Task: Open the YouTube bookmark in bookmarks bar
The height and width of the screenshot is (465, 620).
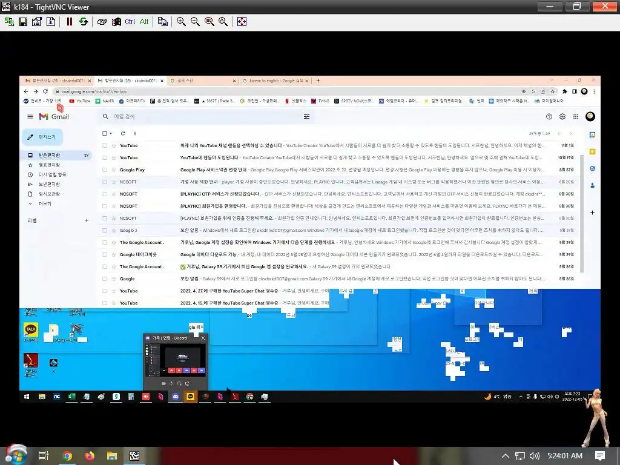Action: tap(80, 101)
